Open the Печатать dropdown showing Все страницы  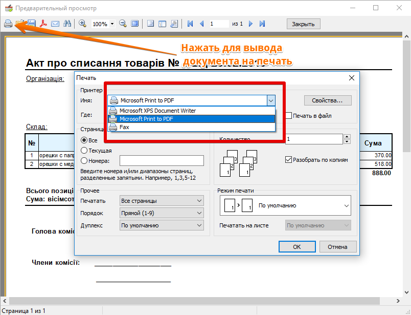tap(162, 201)
